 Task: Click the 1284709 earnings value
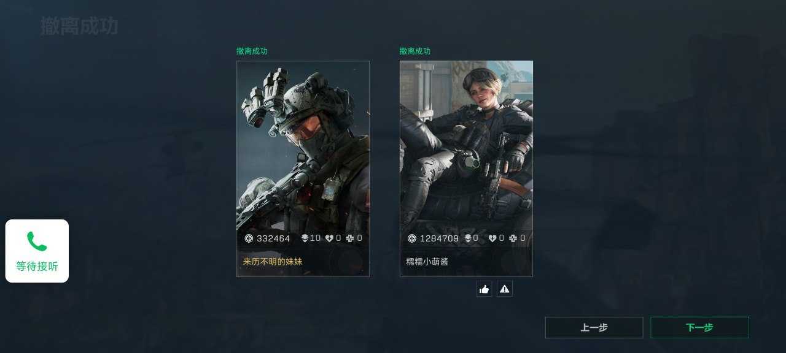[x=439, y=238]
